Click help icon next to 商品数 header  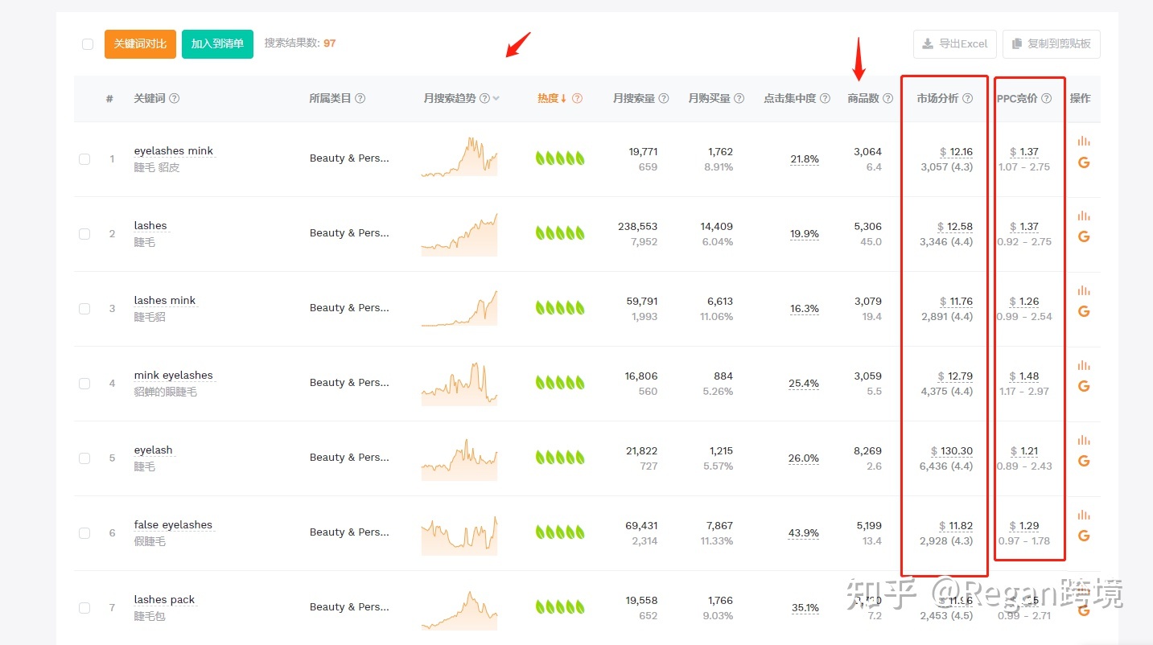[887, 98]
